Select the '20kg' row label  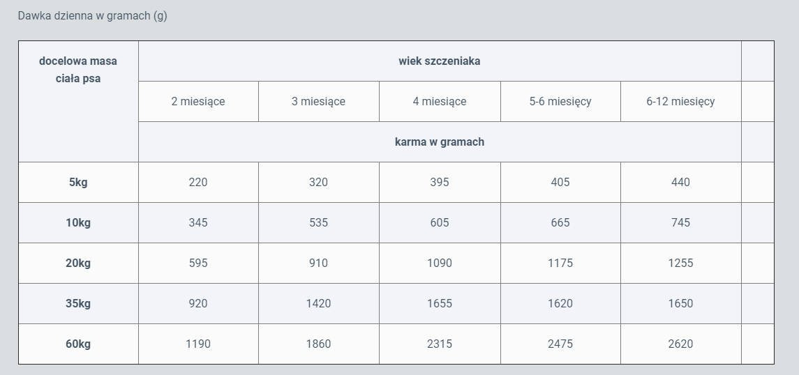coord(78,263)
